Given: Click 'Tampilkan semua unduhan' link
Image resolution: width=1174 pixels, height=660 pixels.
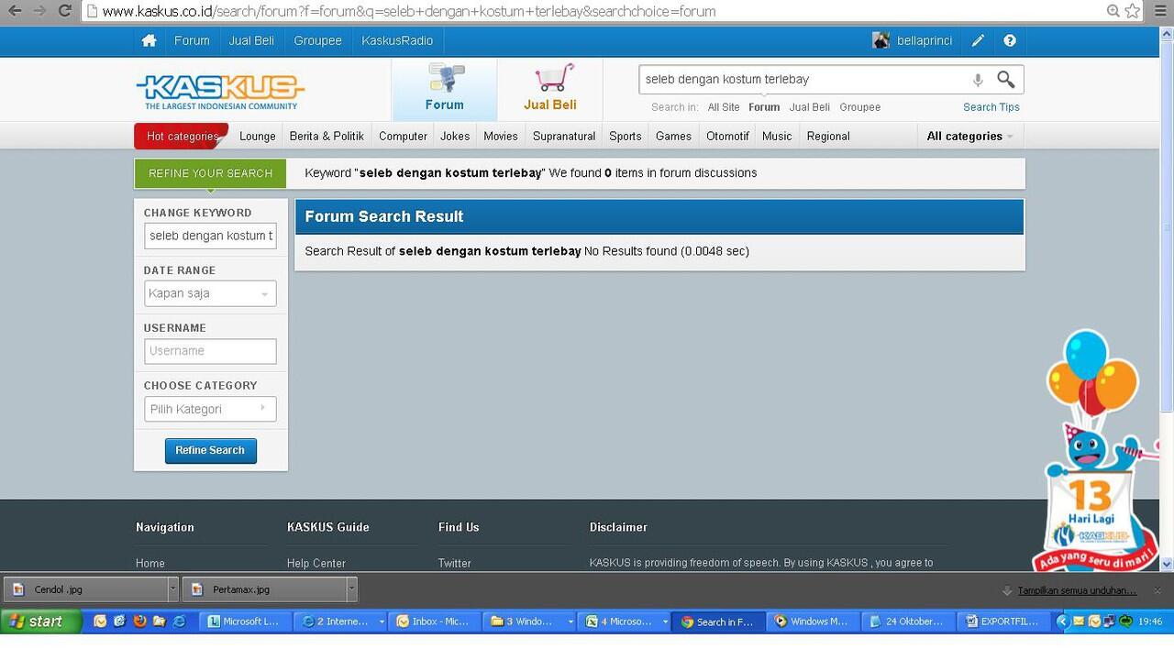Looking at the screenshot, I should click(1077, 590).
